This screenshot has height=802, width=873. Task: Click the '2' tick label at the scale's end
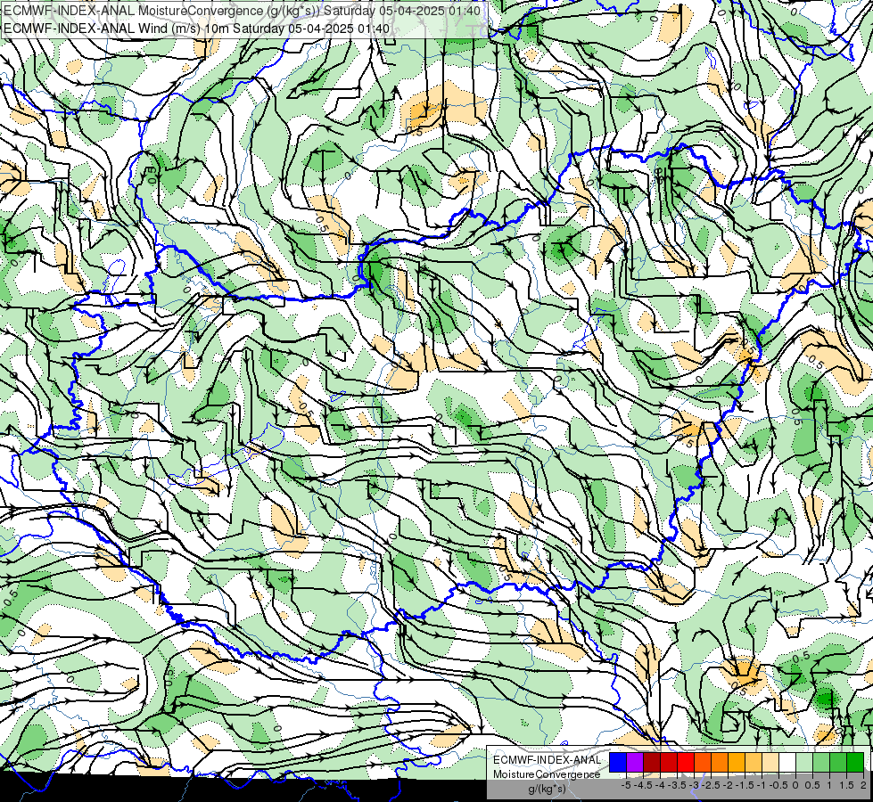(863, 785)
